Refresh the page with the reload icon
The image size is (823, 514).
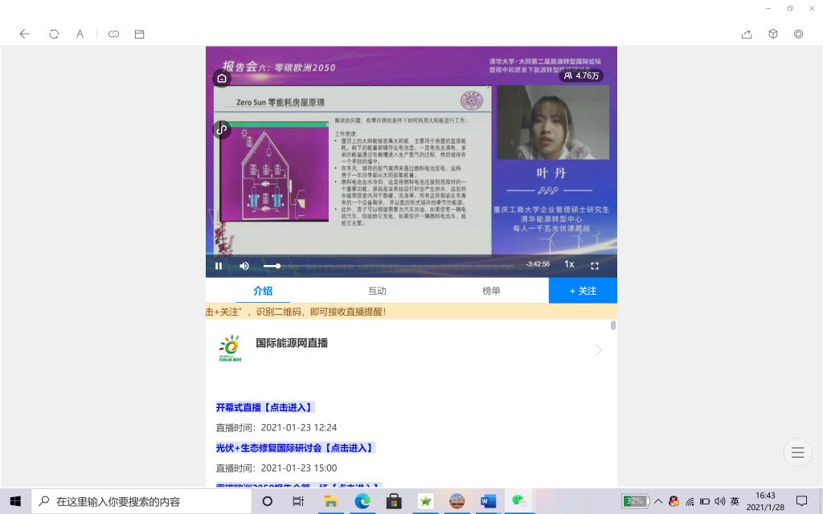[x=54, y=34]
